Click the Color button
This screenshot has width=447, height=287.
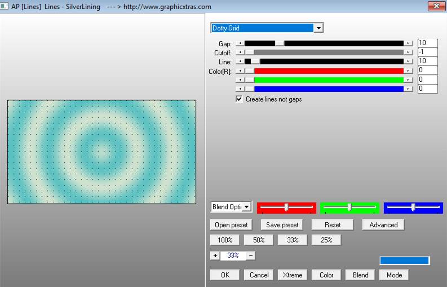(x=326, y=275)
